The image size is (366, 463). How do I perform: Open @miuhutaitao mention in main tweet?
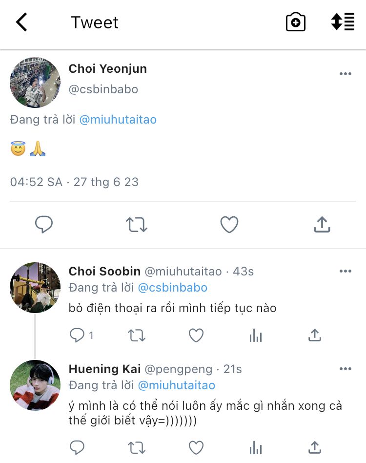118,120
